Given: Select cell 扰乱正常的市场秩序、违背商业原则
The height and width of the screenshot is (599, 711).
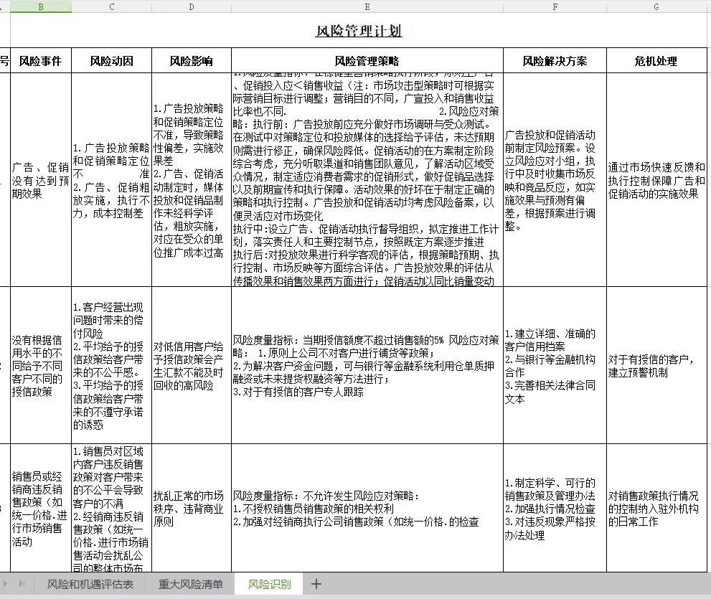Looking at the screenshot, I should point(192,509).
